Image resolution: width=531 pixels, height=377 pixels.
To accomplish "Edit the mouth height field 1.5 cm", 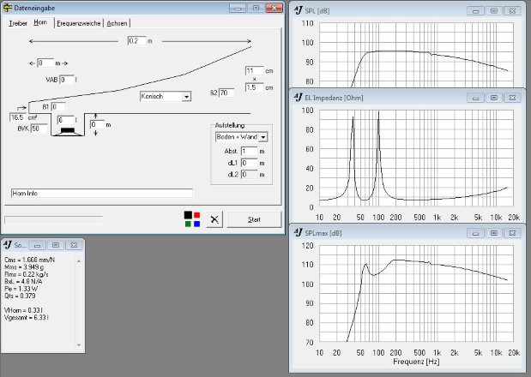I will point(254,87).
